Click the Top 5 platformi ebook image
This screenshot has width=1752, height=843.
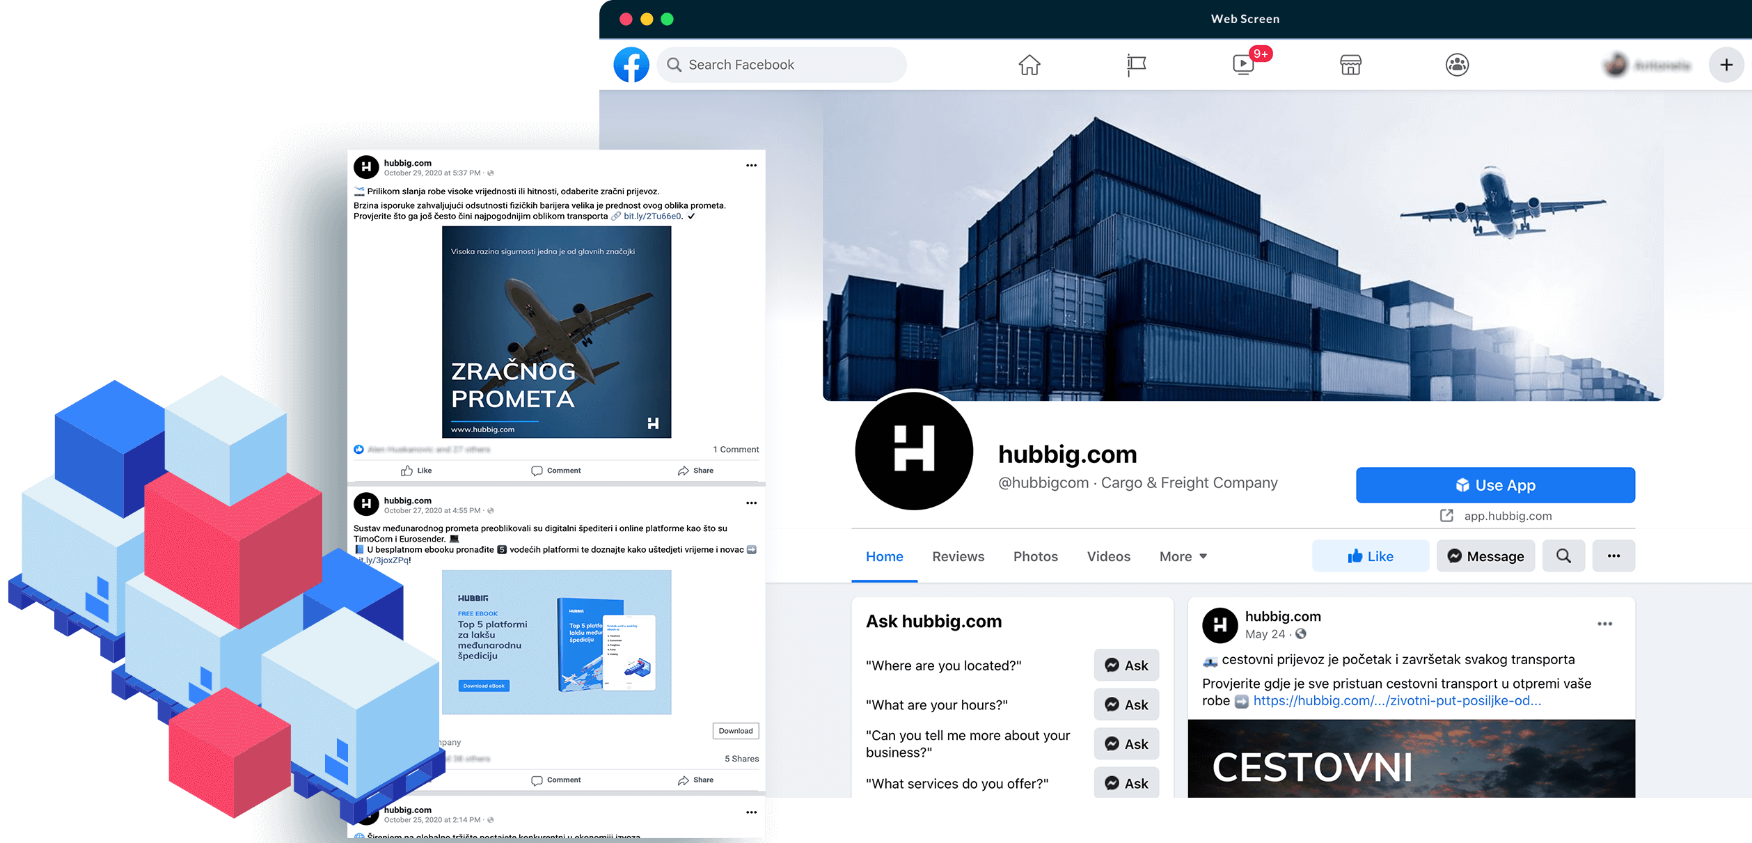[557, 642]
